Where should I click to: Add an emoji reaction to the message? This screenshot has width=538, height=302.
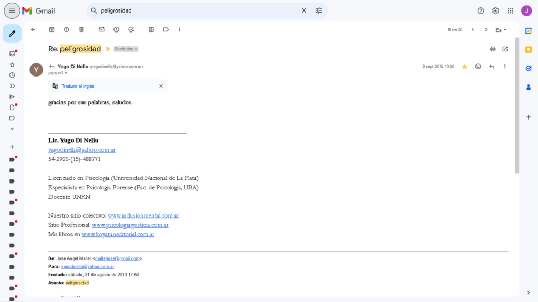[478, 67]
